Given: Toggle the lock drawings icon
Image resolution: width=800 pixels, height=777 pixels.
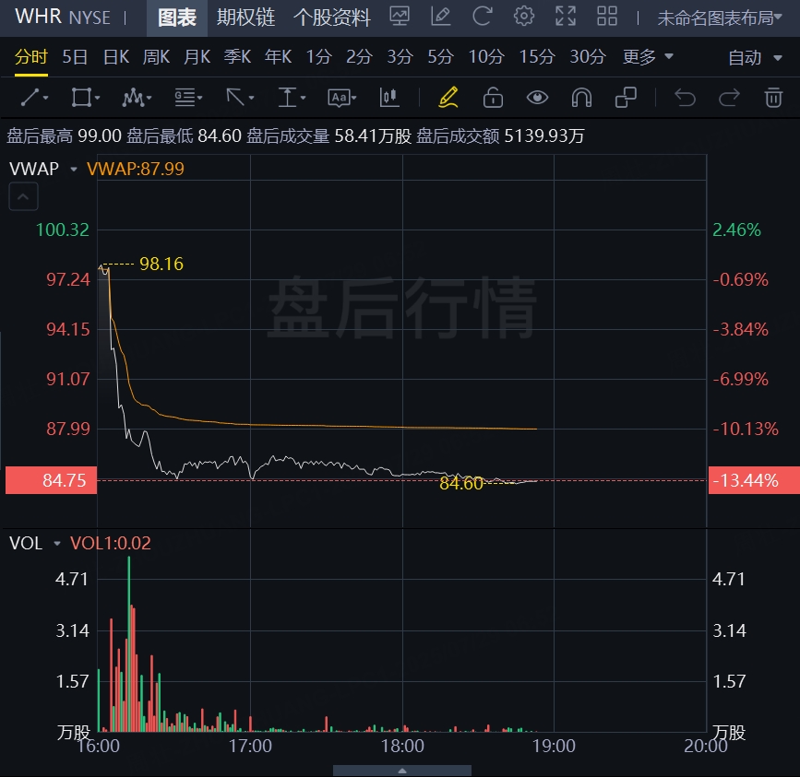Looking at the screenshot, I should tap(493, 97).
